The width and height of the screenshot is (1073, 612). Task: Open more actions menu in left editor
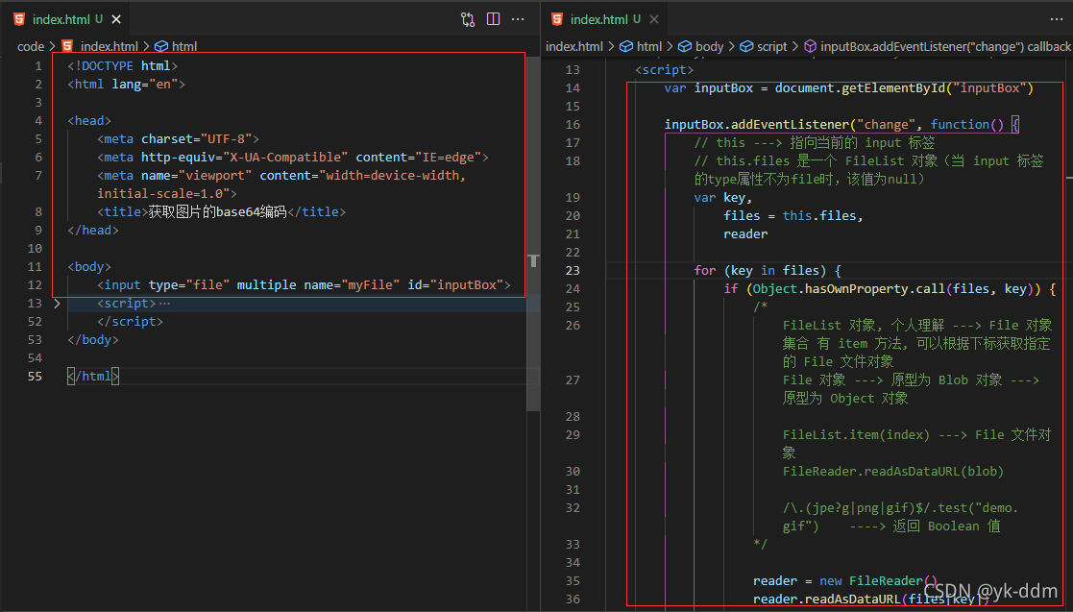coord(518,19)
